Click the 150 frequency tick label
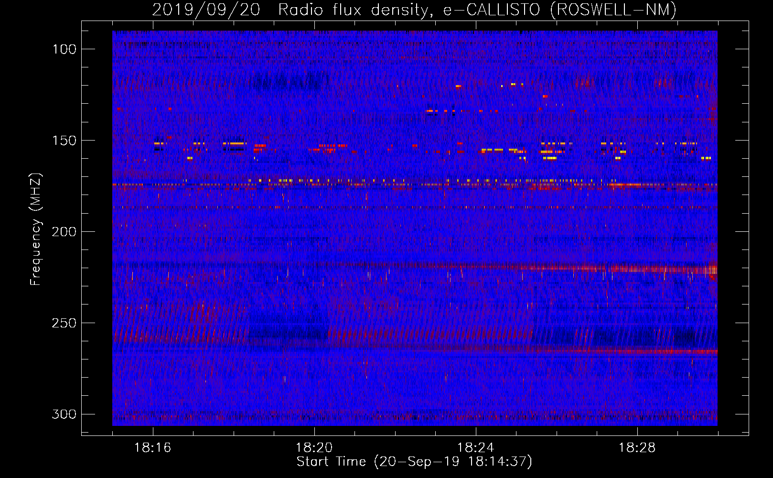 click(64, 141)
